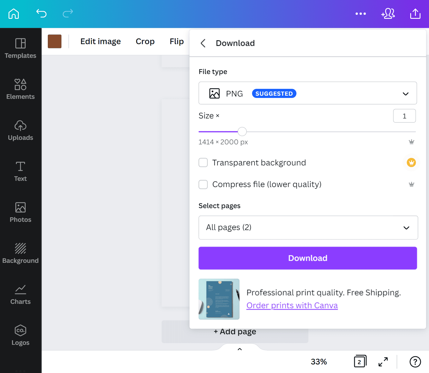Open the Photos panel
Screen dimensions: 429x373
pyautogui.click(x=20, y=212)
